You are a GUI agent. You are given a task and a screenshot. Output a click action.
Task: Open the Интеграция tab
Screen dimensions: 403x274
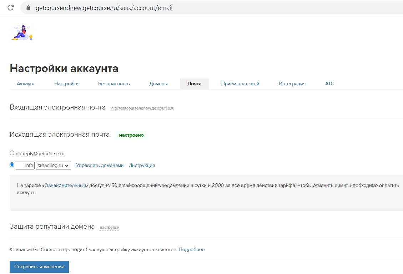click(x=292, y=84)
